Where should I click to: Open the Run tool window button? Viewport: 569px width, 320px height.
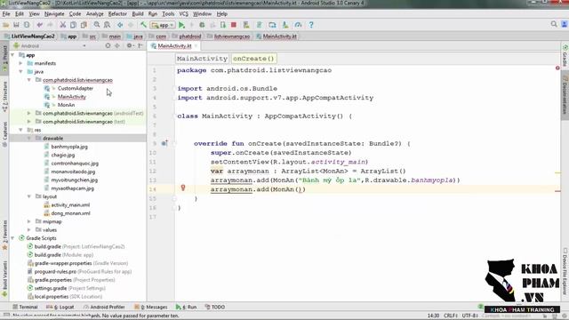click(186, 307)
